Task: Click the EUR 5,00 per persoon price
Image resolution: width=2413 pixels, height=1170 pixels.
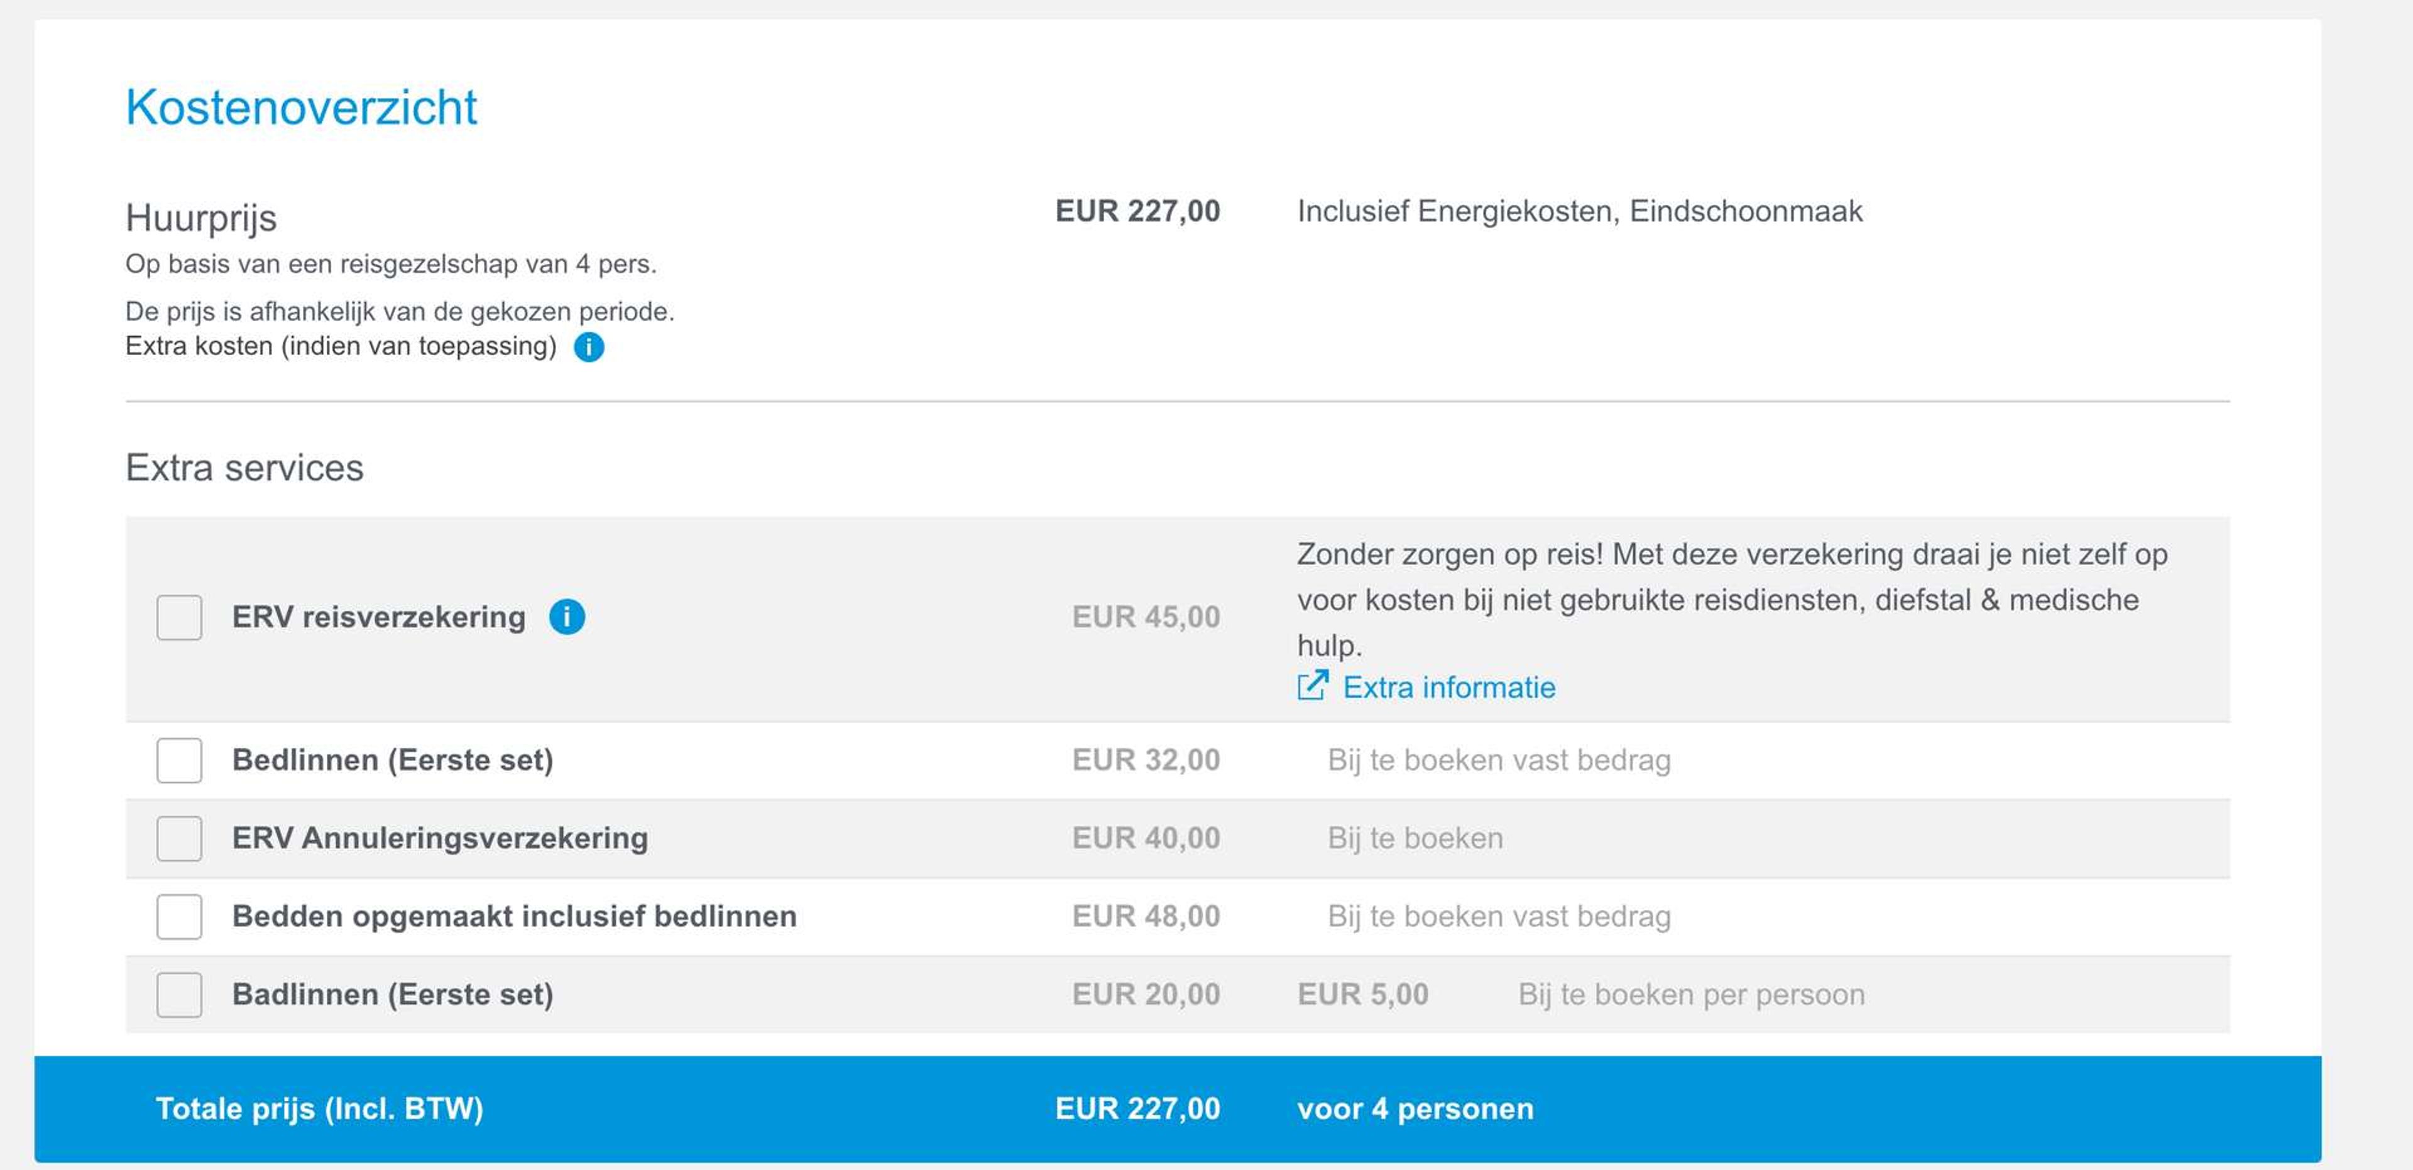Action: click(1363, 995)
